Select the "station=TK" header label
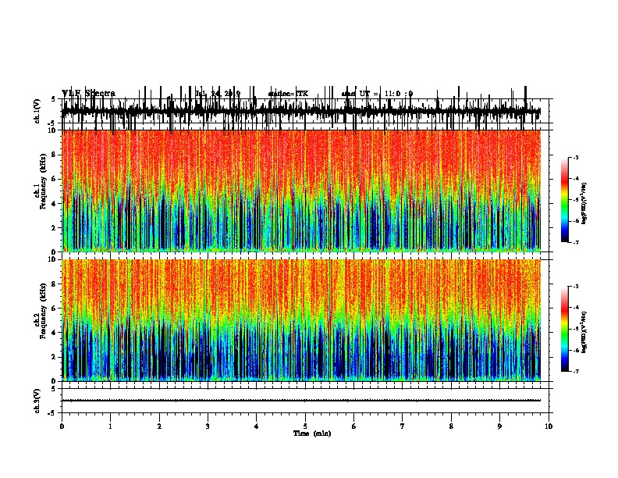Screen dimensions: 618x478 [x=288, y=94]
